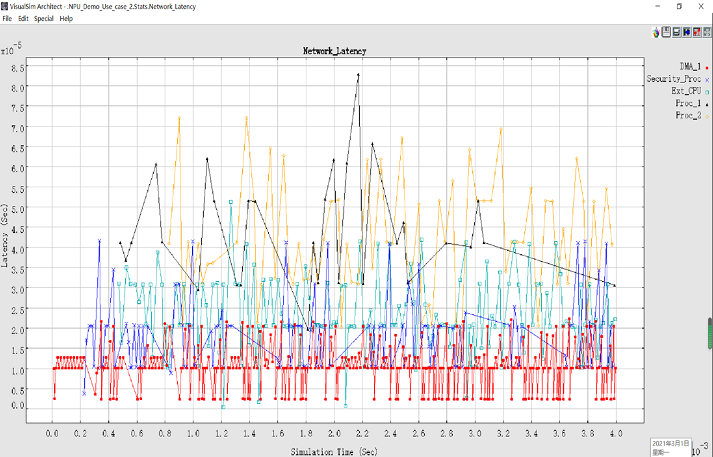Screen dimensions: 713x457
Task: Open the Special menu
Action: tap(44, 19)
